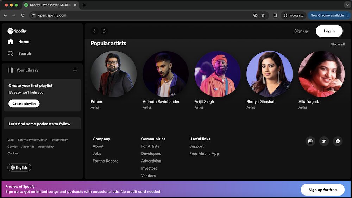
Task: Click the Show all link
Action: [338, 44]
